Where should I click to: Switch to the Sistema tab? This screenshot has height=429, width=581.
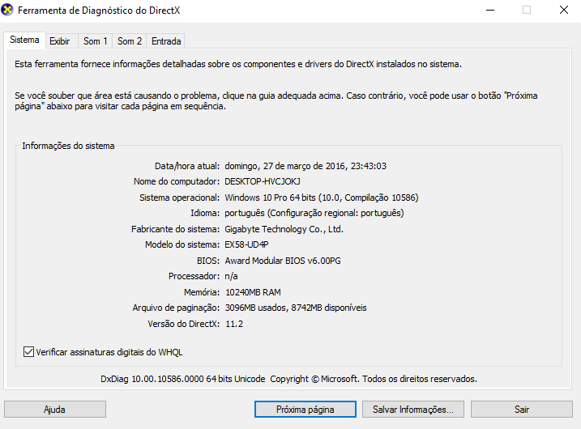24,40
